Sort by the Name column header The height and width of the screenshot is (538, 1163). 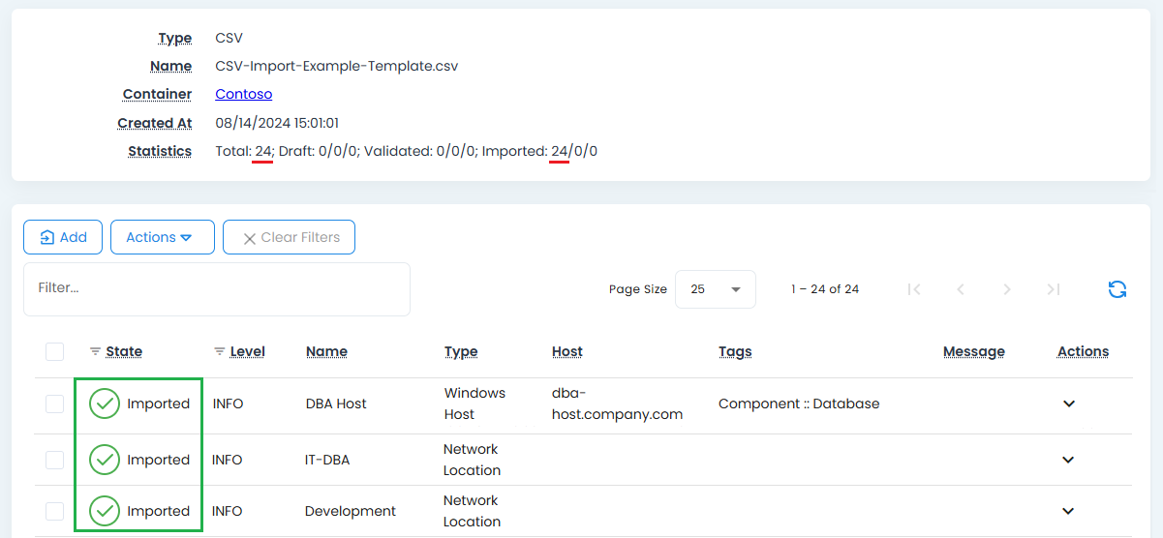326,352
